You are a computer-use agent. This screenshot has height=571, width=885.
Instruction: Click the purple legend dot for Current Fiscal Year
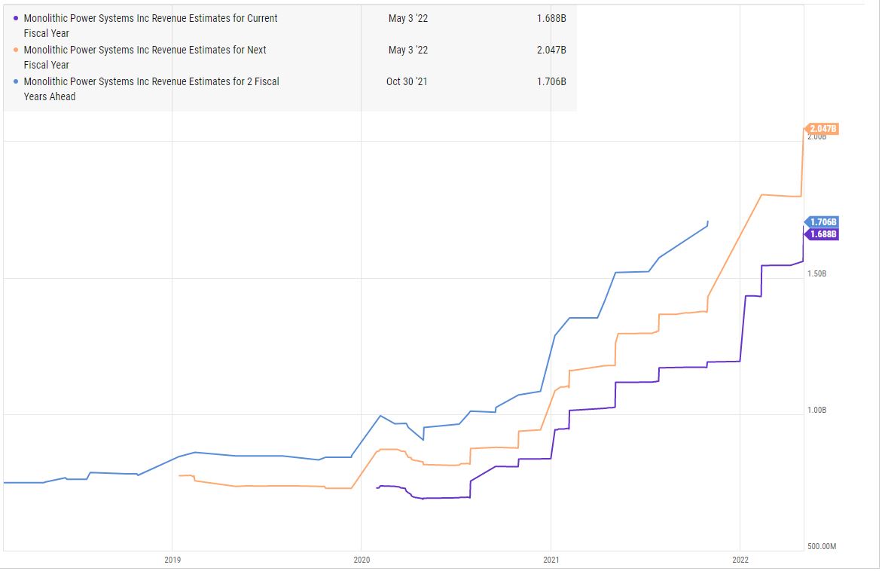[16, 18]
